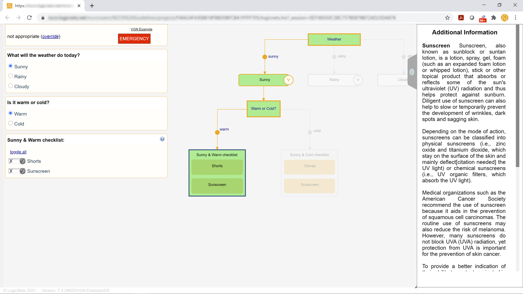Click the toggle all link
The image size is (523, 294).
[18, 152]
